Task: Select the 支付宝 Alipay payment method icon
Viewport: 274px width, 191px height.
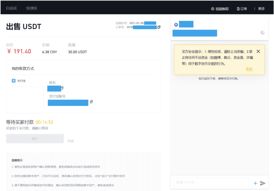Action: (x=13, y=81)
